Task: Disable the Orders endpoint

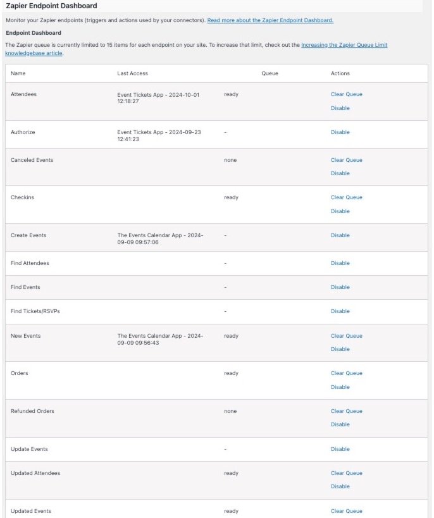Action: (x=340, y=386)
